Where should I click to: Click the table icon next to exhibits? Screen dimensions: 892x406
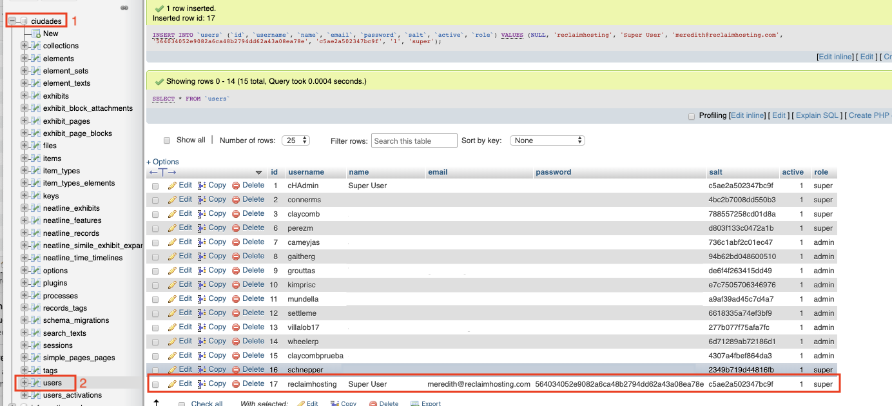point(36,96)
